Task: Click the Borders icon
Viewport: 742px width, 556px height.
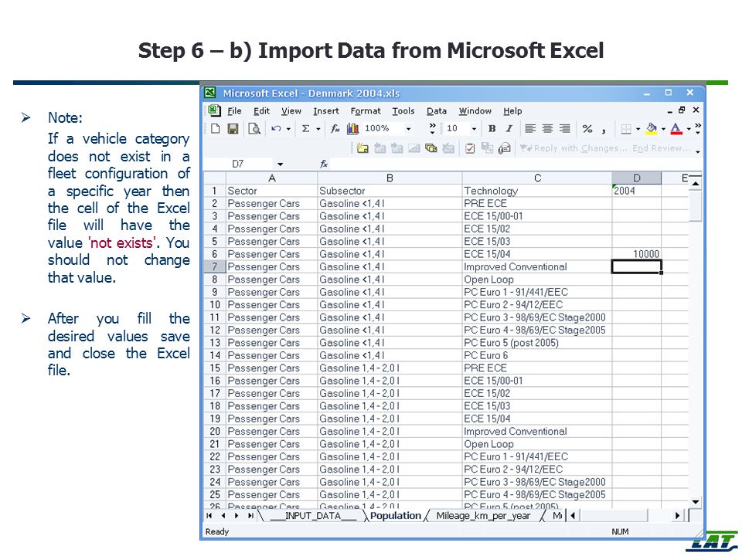Action: pos(626,129)
